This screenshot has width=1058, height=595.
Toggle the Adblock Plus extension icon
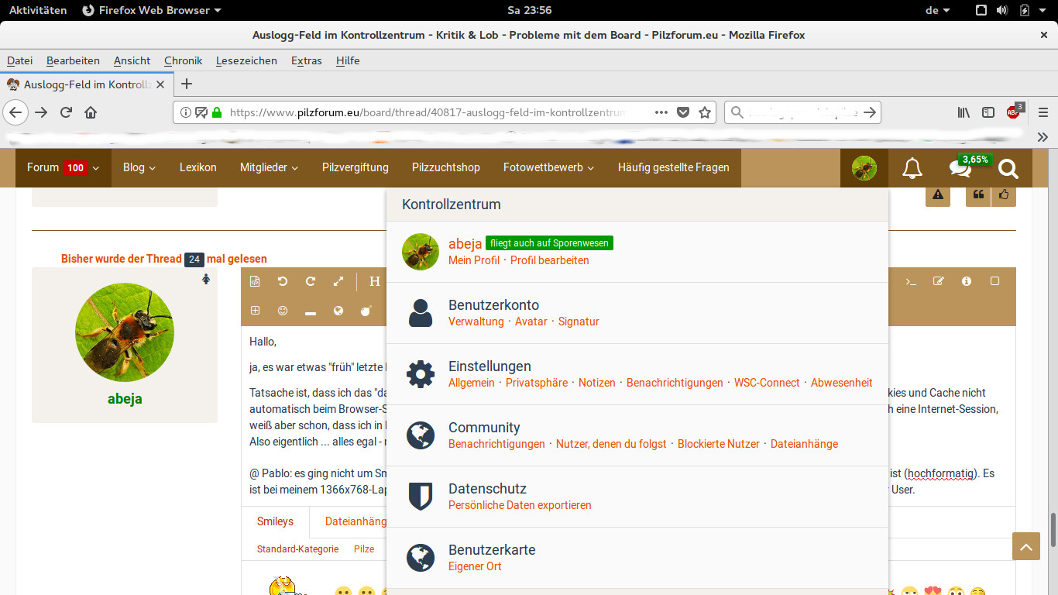(1013, 112)
